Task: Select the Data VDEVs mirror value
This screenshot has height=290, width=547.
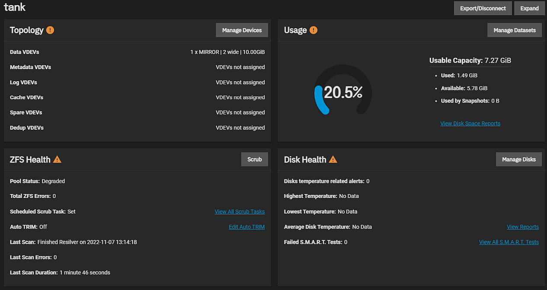Action: point(227,52)
